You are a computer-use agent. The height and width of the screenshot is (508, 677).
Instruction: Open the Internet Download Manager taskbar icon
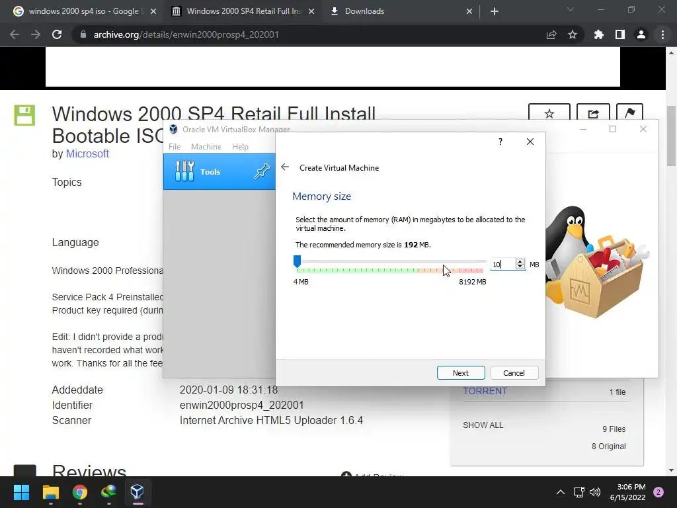point(108,491)
